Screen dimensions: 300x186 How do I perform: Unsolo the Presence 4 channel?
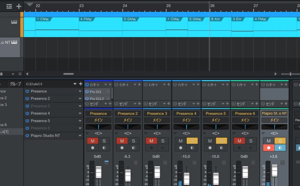192,141
